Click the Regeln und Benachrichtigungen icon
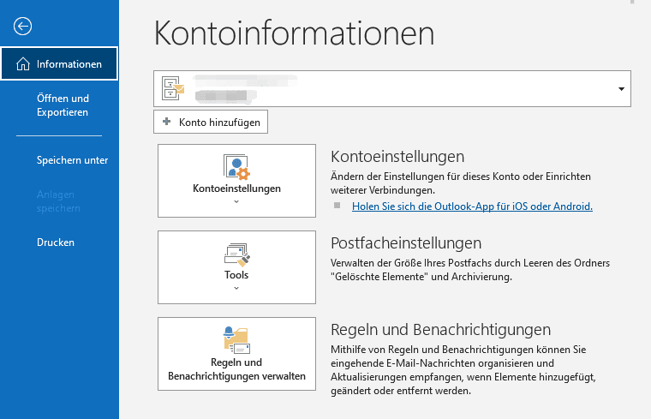The width and height of the screenshot is (651, 419). [x=236, y=339]
